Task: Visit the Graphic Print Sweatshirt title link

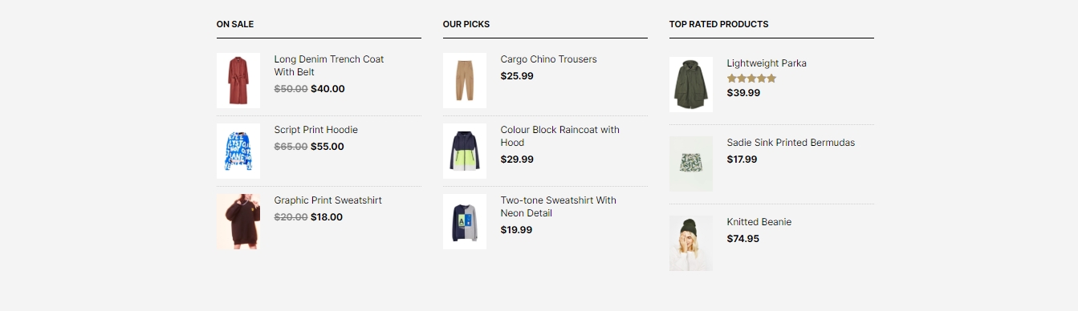Action: pyautogui.click(x=328, y=200)
